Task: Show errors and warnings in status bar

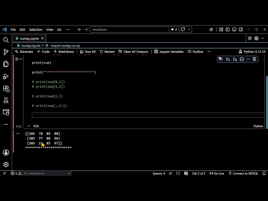Action: (x=16, y=173)
